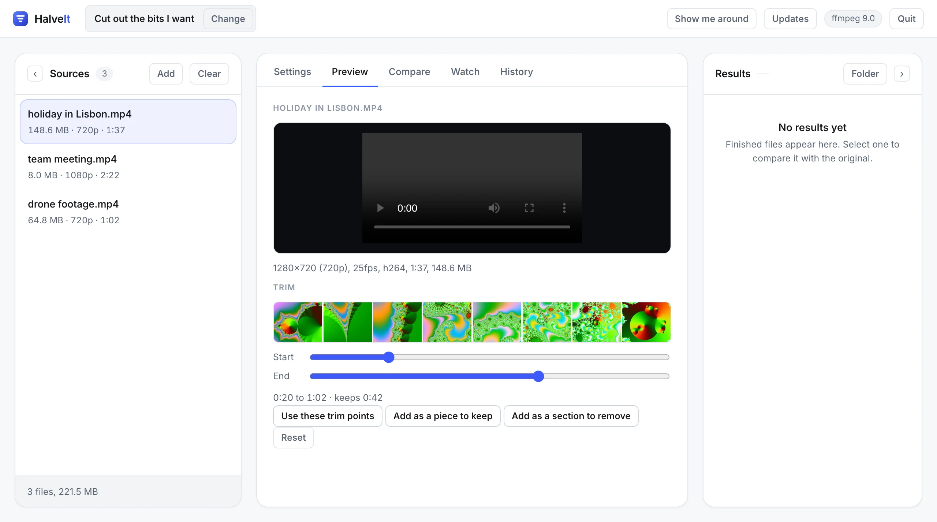Show the History tab
Image resolution: width=937 pixels, height=522 pixels.
(516, 72)
